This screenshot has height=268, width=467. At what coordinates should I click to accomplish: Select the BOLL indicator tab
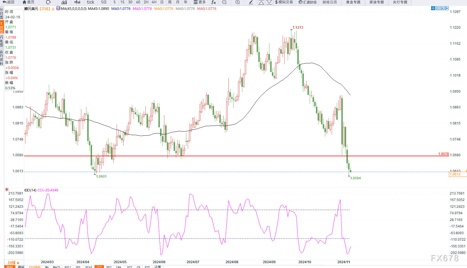tap(68, 267)
